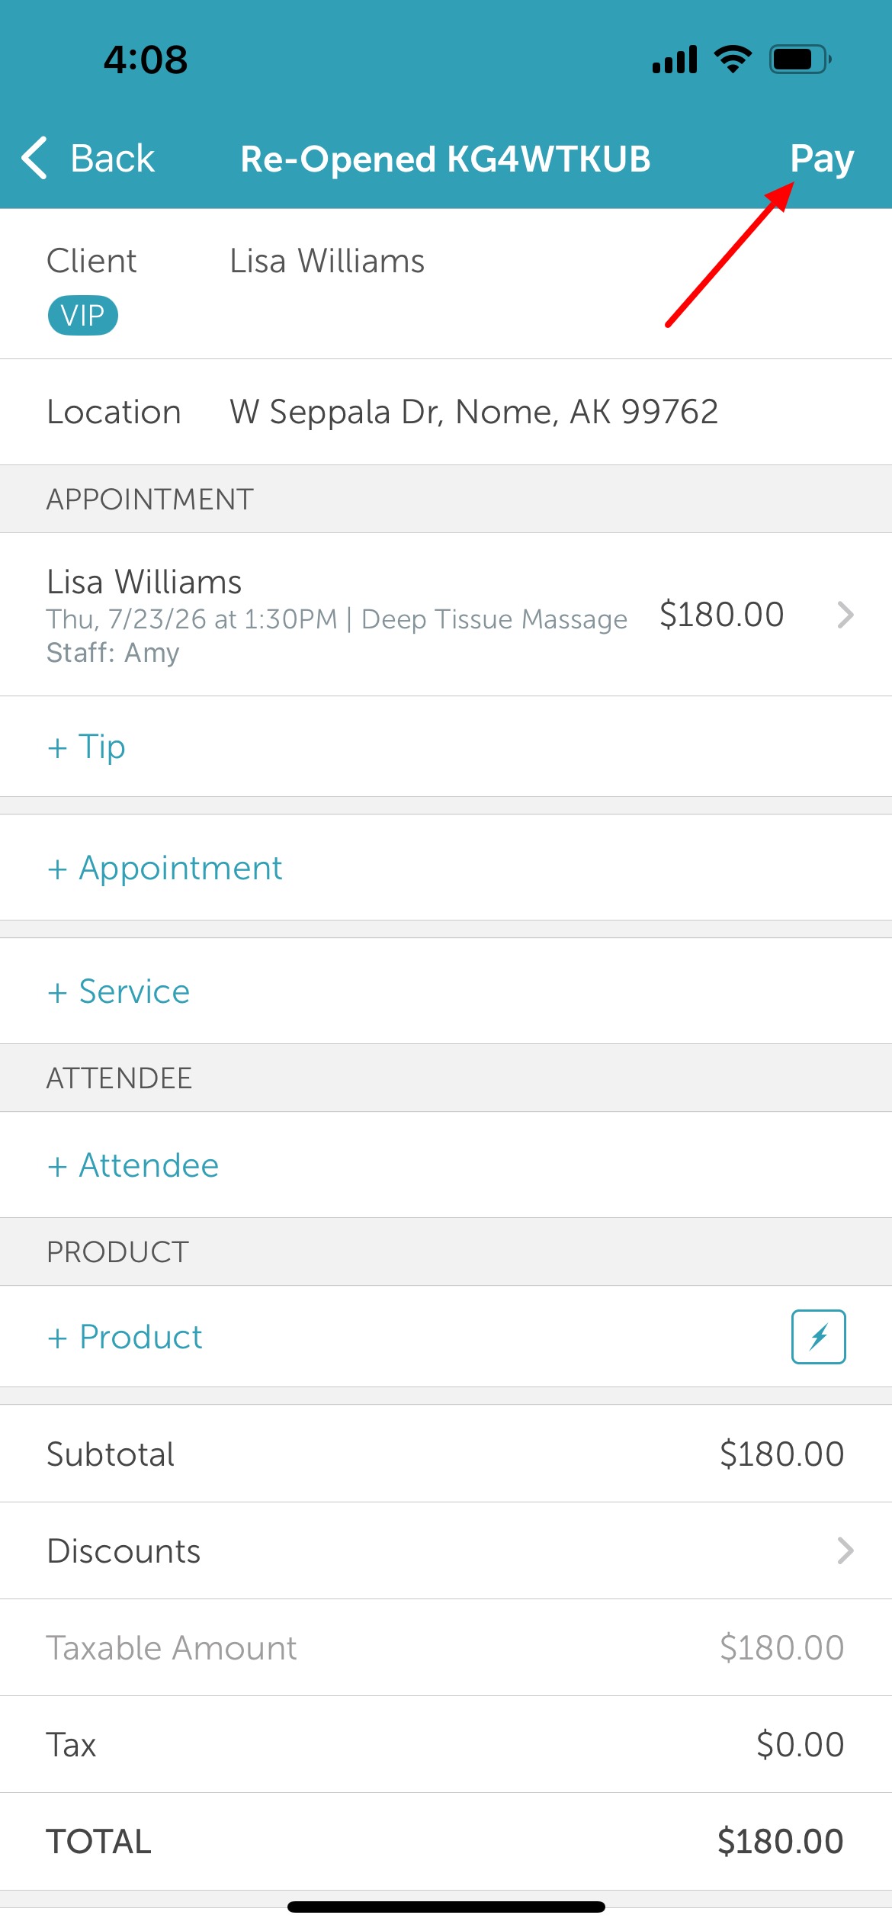This screenshot has height=1931, width=892.
Task: Add an attendee with + Attendee
Action: click(x=133, y=1165)
